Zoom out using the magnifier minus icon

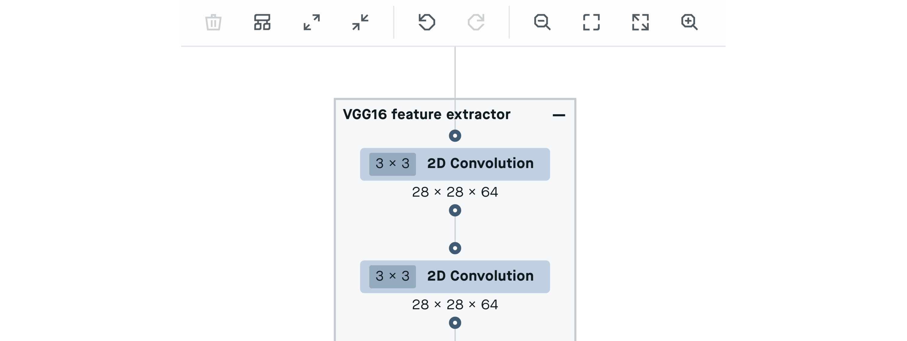pos(542,22)
